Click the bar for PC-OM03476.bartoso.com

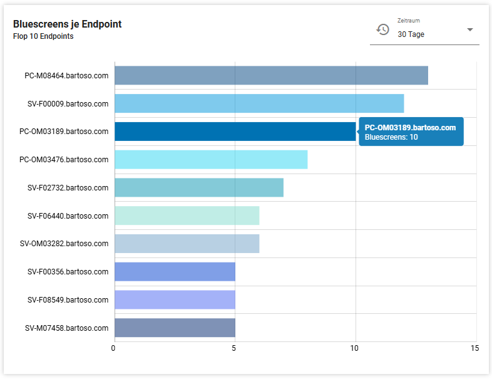tap(211, 160)
